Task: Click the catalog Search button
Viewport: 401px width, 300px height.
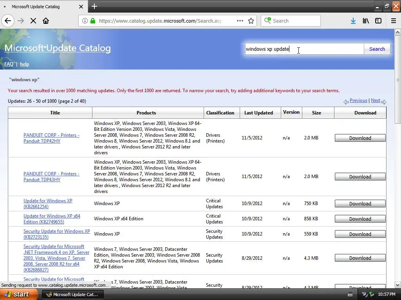Action: click(x=377, y=49)
